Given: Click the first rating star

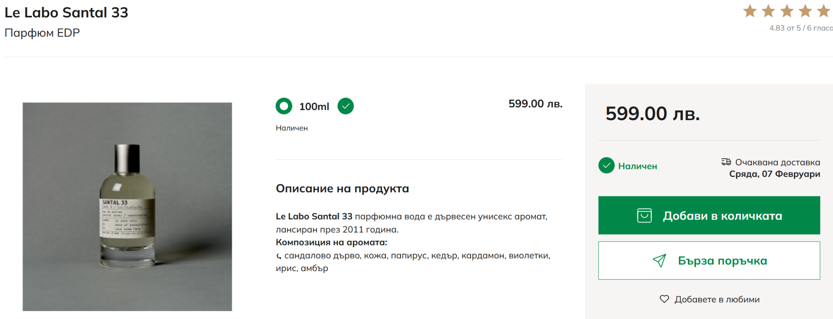Looking at the screenshot, I should pyautogui.click(x=750, y=11).
